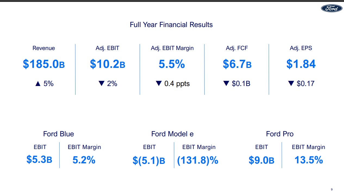Click the Adj. EPS down-arrow indicator
The width and height of the screenshot is (344, 195).
click(291, 84)
